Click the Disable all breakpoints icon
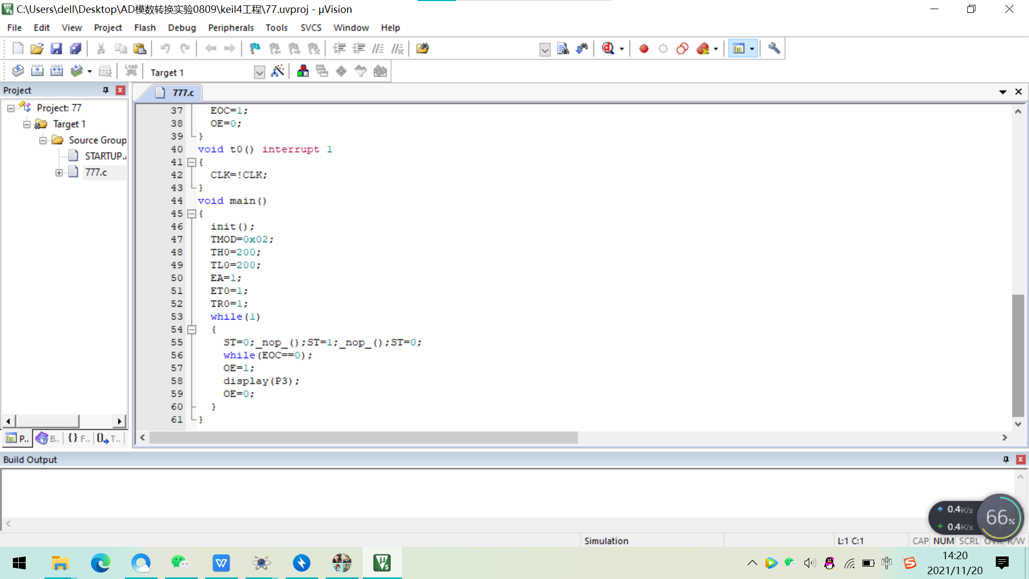The height and width of the screenshot is (579, 1029). 682,49
